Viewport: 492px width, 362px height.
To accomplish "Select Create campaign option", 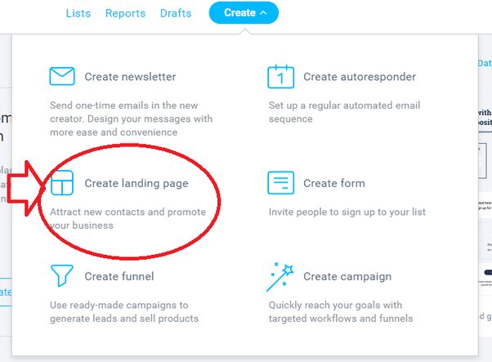I will 347,277.
